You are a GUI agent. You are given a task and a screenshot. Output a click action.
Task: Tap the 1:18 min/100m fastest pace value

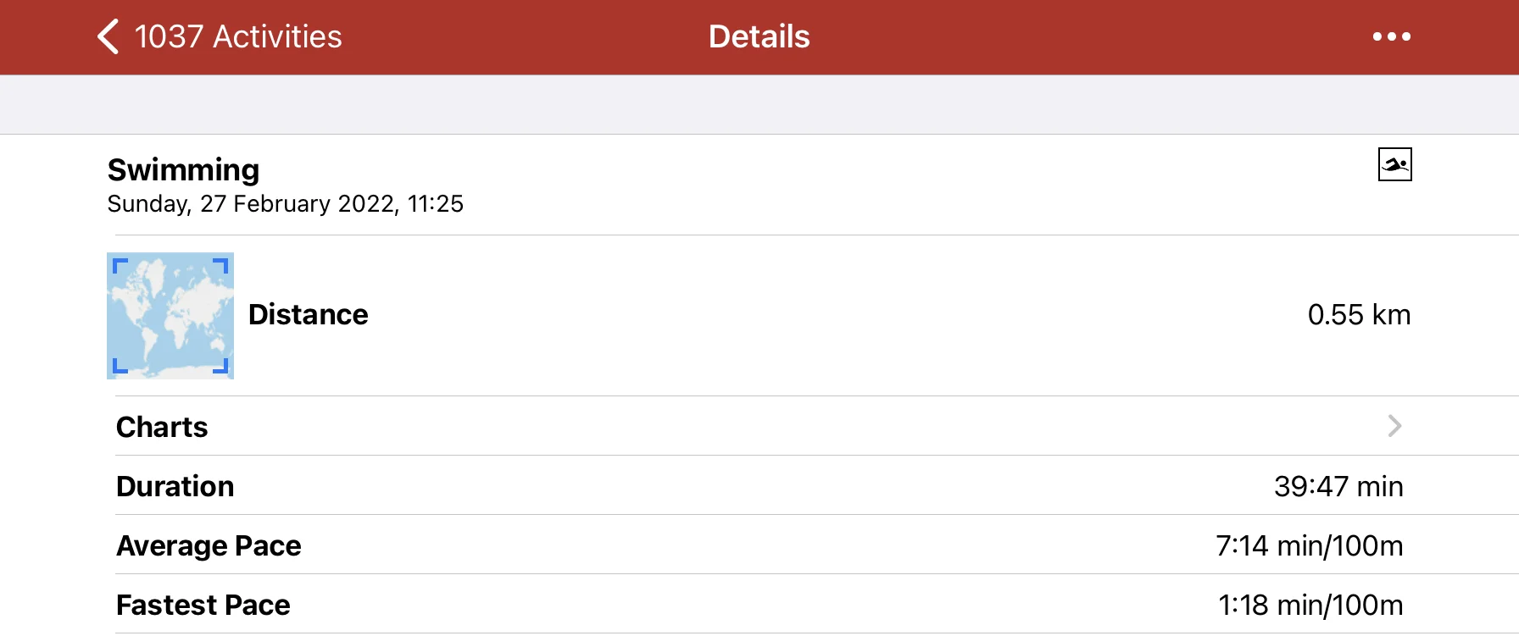point(1310,605)
